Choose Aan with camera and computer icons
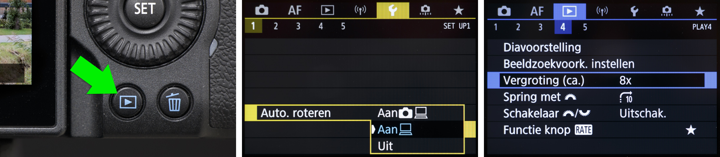The image size is (720, 157). 402,113
